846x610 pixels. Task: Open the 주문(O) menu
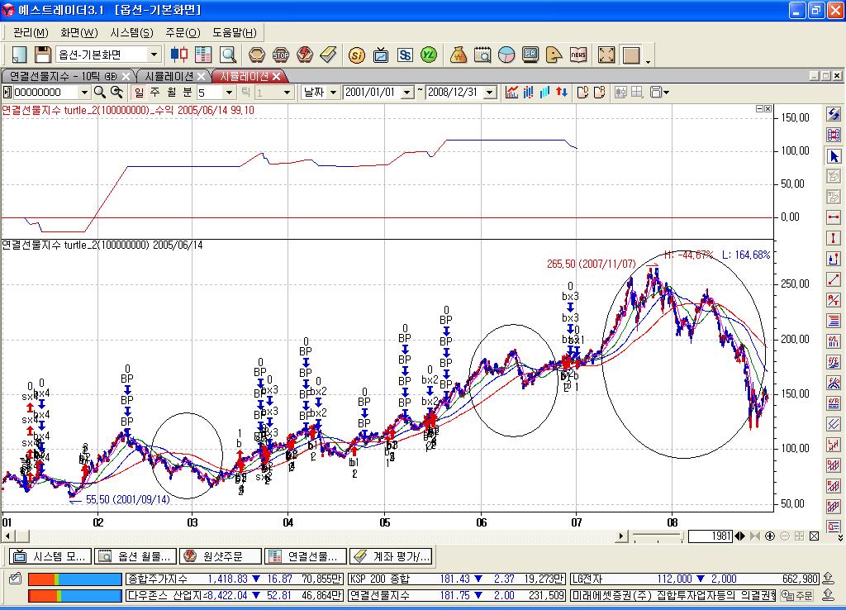[x=183, y=33]
